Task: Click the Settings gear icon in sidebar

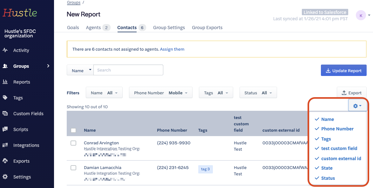Action: (5, 177)
